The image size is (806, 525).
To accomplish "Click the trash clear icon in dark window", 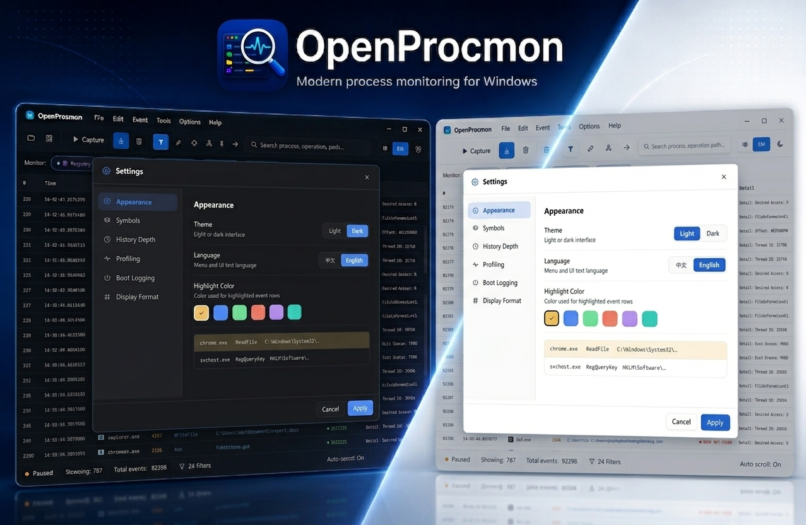I will click(139, 141).
